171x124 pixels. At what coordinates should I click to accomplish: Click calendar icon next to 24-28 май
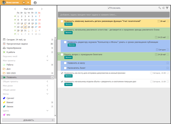[x=156, y=54]
